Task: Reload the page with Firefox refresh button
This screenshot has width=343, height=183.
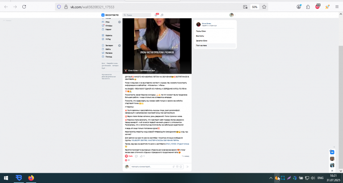Action: pyautogui.click(x=24, y=7)
